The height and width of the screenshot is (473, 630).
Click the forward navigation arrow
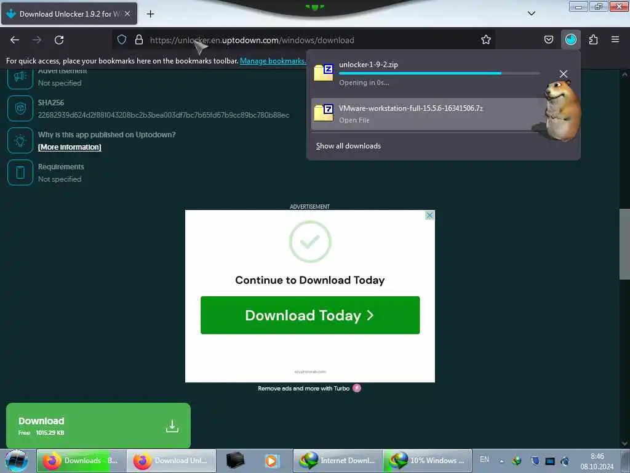pyautogui.click(x=36, y=40)
